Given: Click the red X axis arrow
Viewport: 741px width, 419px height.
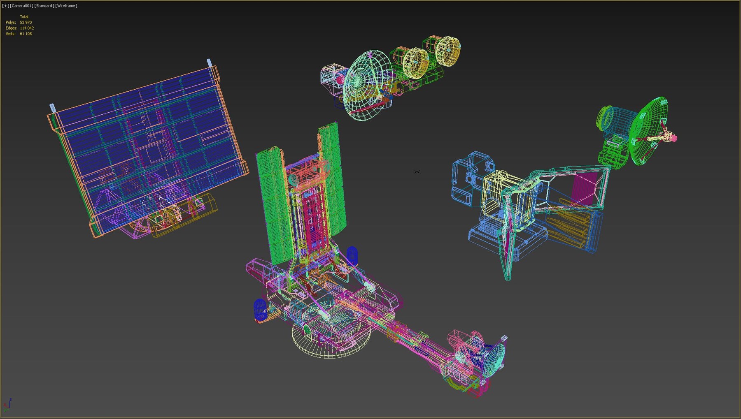Looking at the screenshot, I should (5, 405).
